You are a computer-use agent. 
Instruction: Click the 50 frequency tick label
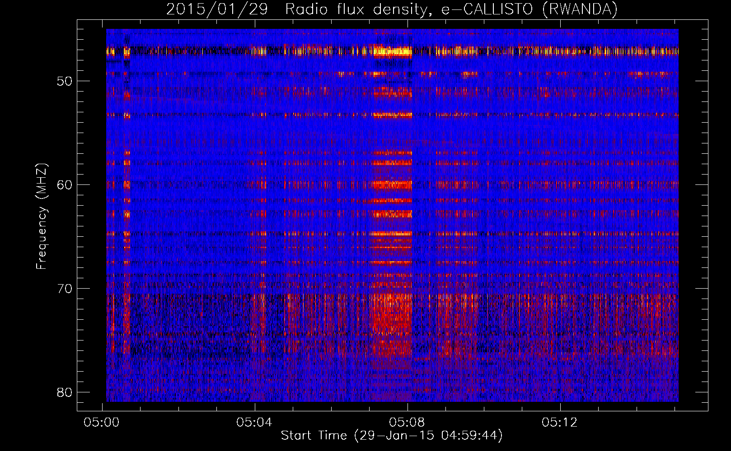[65, 81]
